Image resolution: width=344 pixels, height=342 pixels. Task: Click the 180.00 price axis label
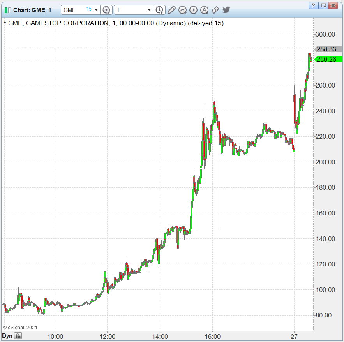(x=325, y=188)
